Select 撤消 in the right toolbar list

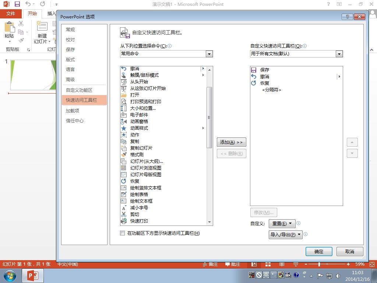(296, 77)
